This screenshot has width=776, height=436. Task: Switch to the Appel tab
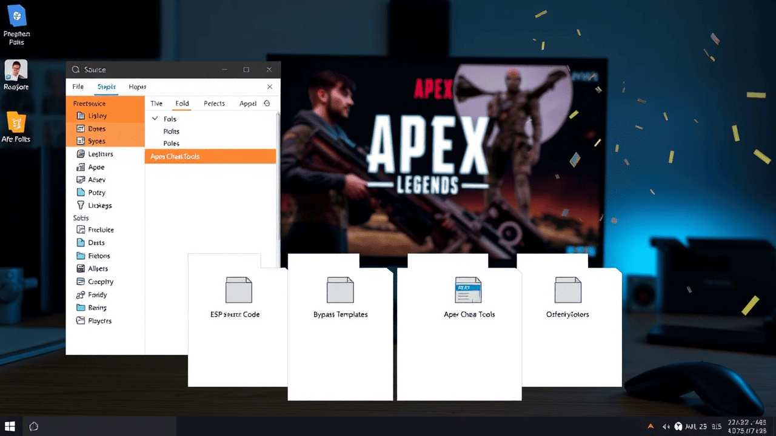[x=248, y=104]
